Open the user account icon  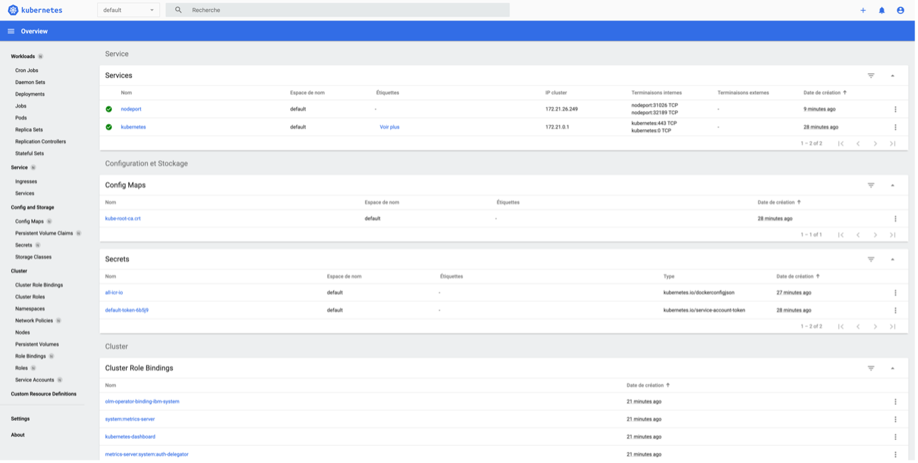(x=900, y=10)
